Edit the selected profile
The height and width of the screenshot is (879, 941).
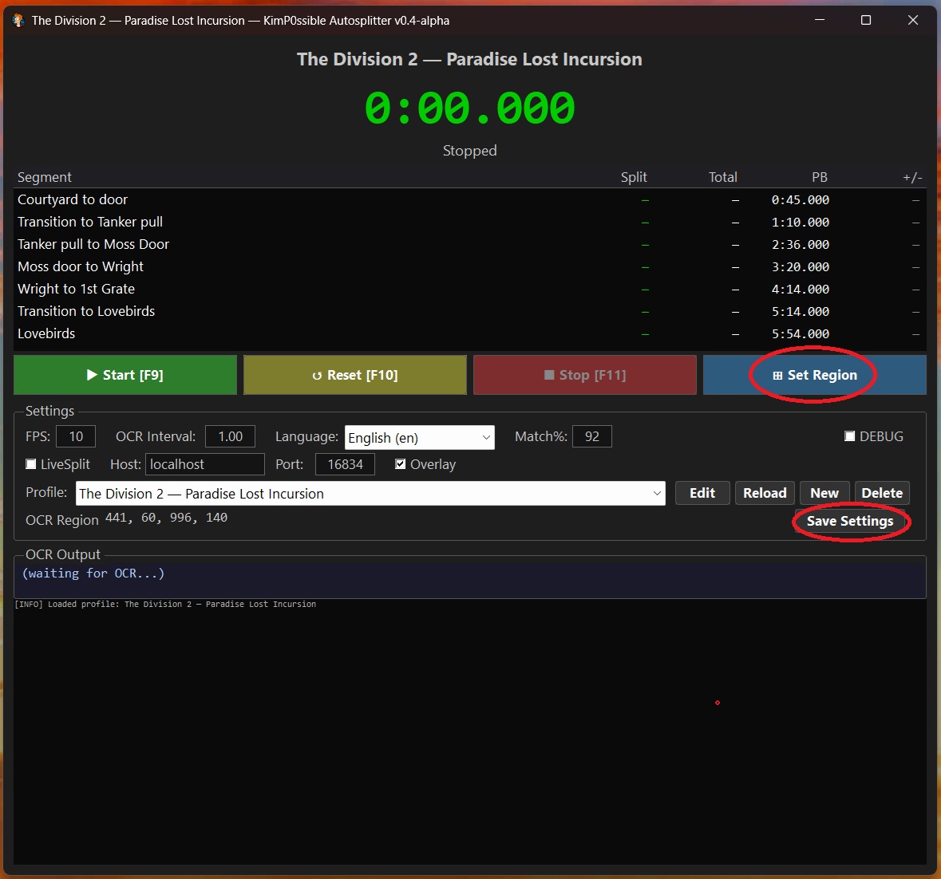(x=702, y=493)
